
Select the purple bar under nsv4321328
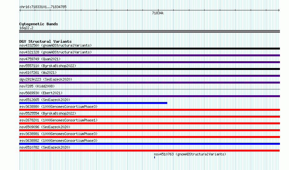coord(149,55)
